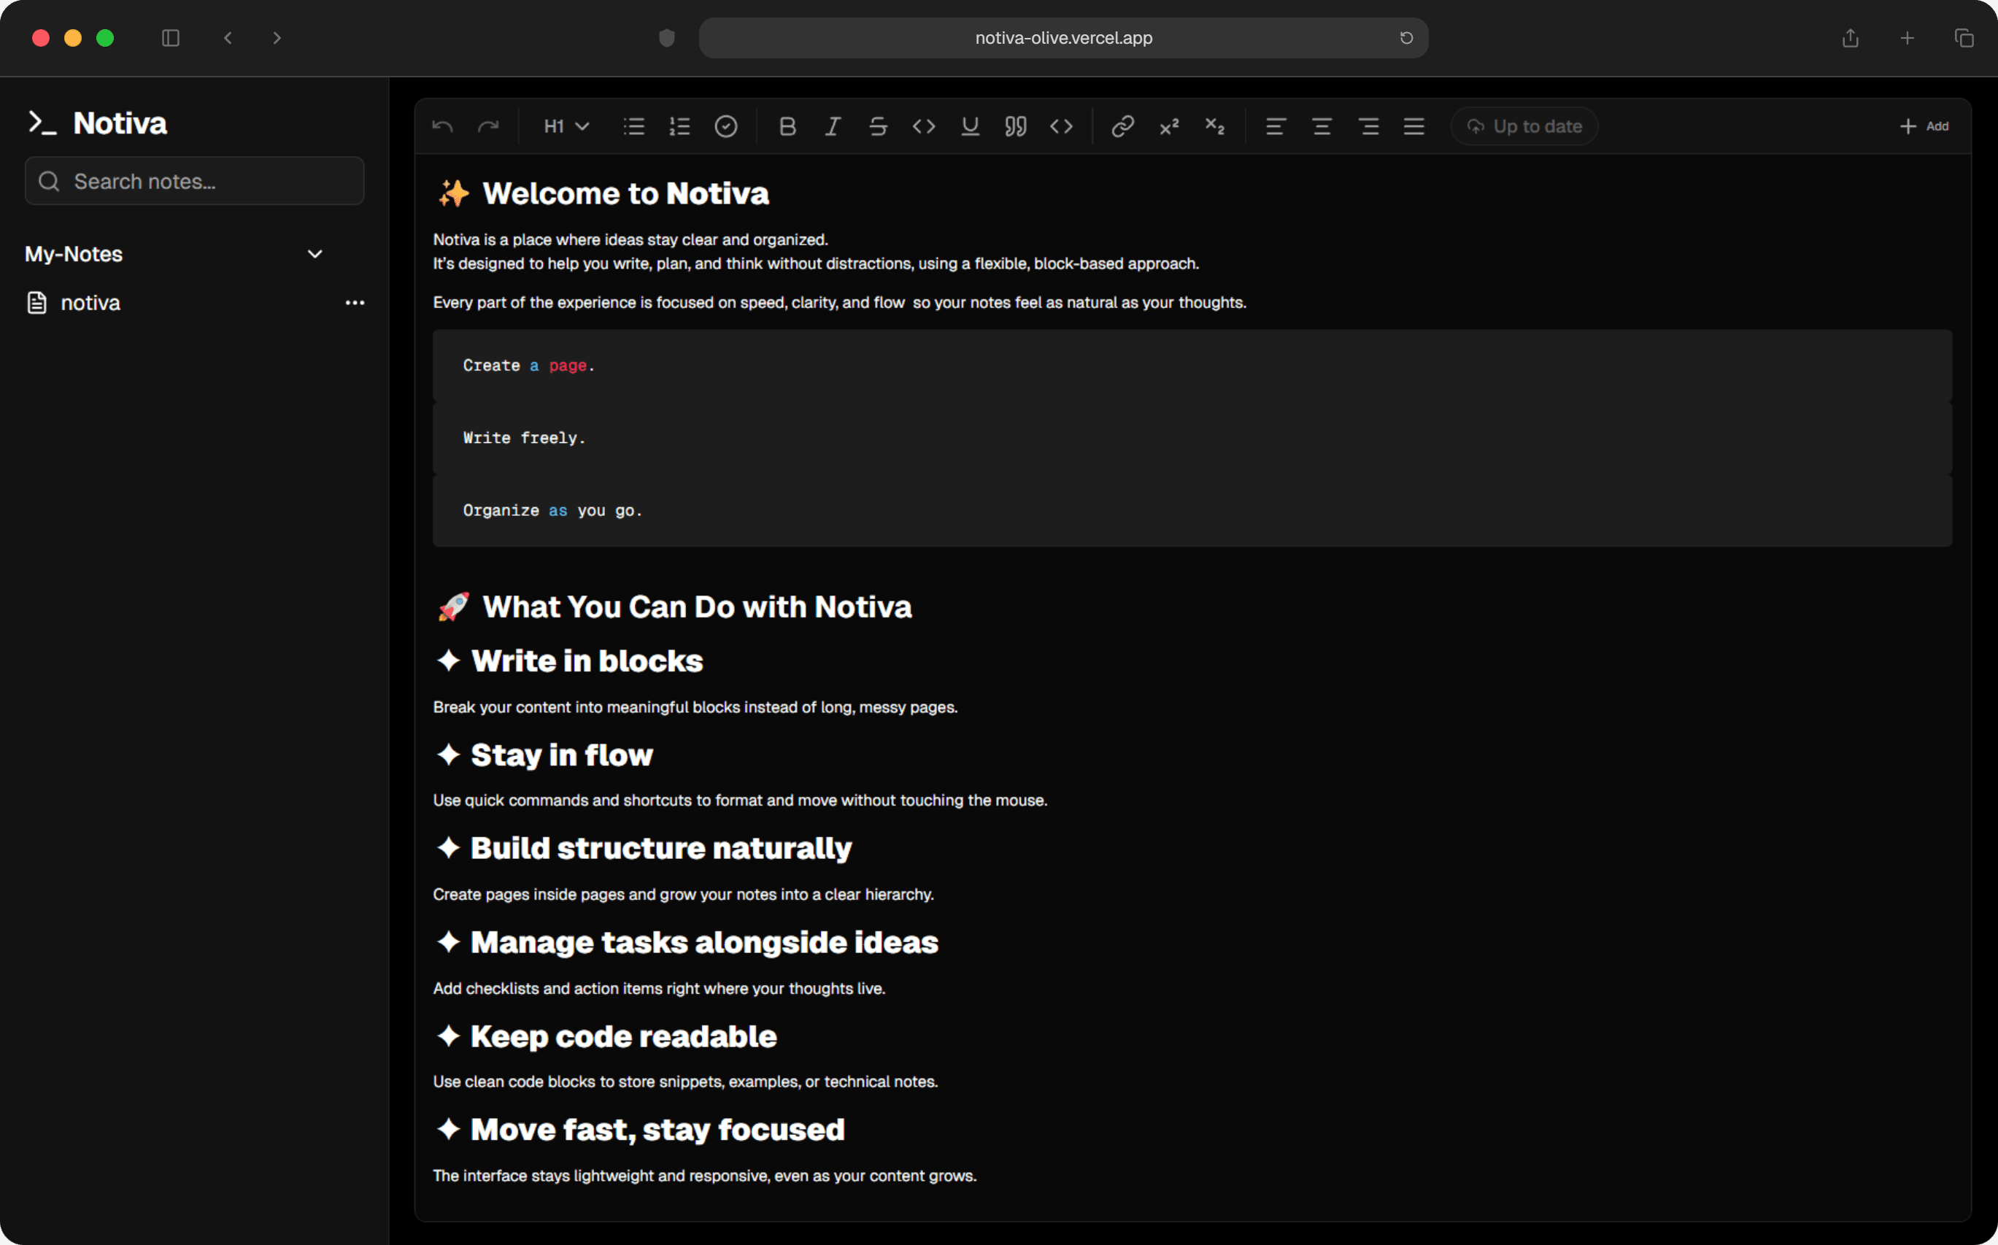
Task: Reload the page
Action: pos(1406,38)
